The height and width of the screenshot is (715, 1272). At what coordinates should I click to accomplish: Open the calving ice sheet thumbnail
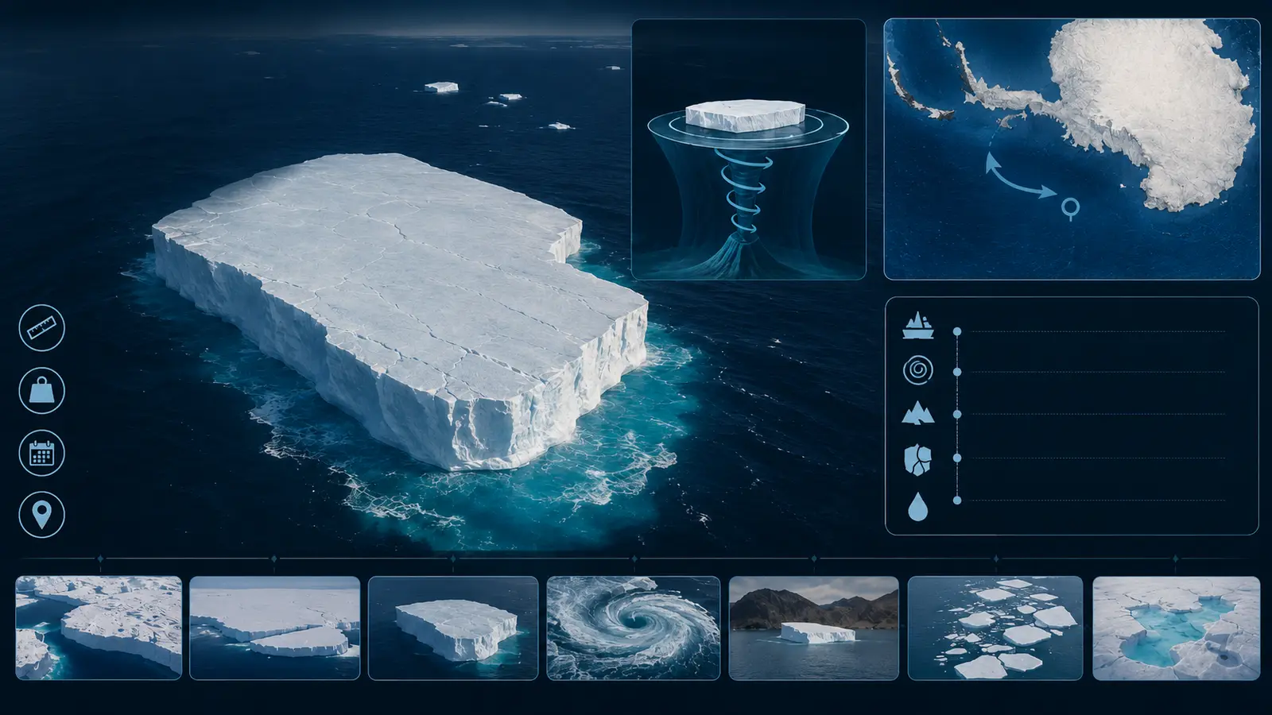(275, 628)
